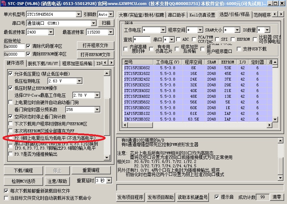Click 读取本机硬盘号 button
287x204 pixels.
click(x=193, y=197)
